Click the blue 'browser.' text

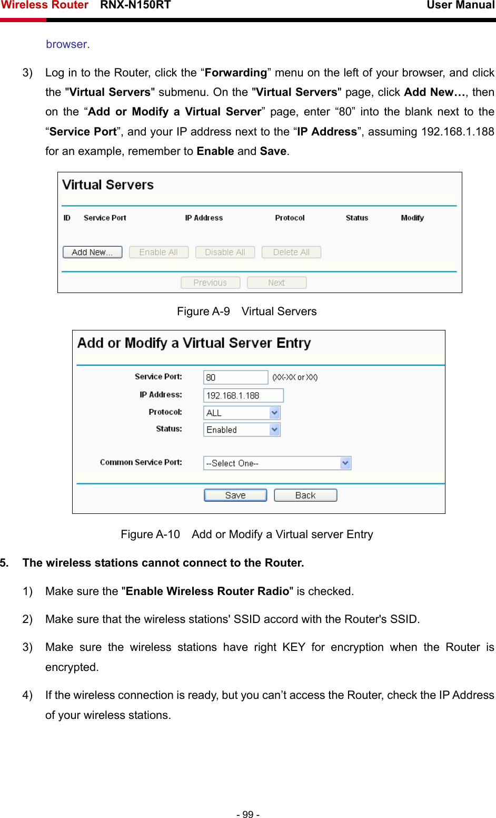pos(68,44)
